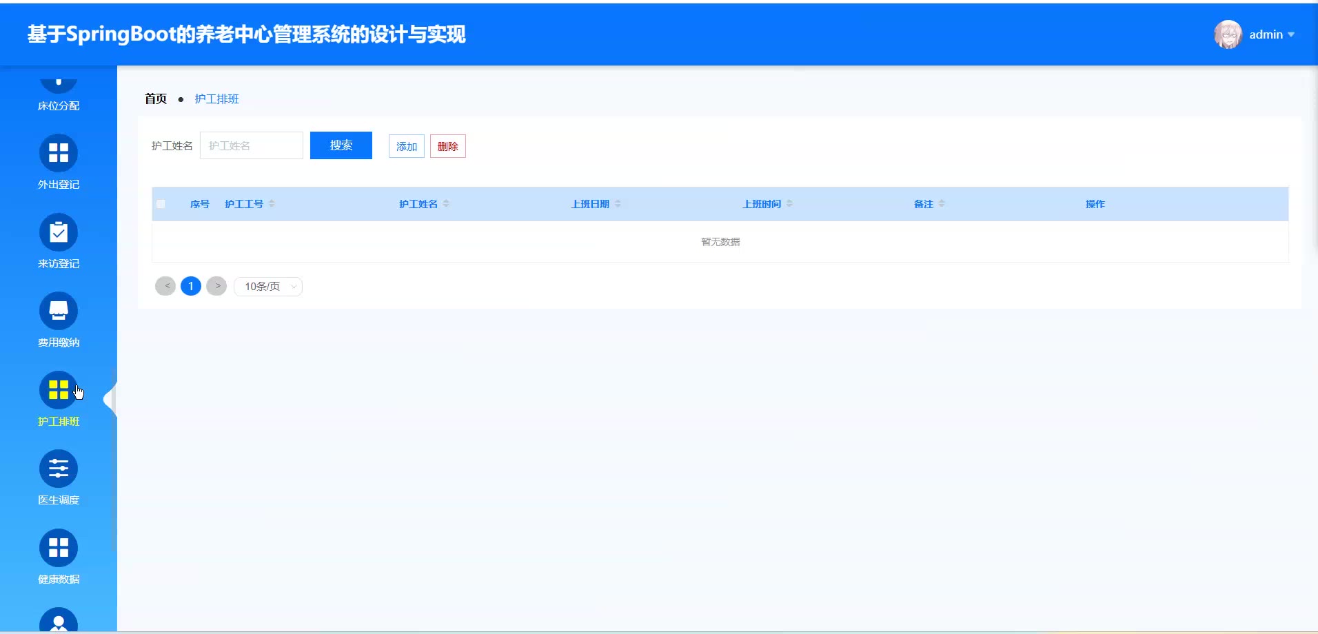1318x634 pixels.
Task: Open the 床位分配 menu item
Action: point(59,105)
